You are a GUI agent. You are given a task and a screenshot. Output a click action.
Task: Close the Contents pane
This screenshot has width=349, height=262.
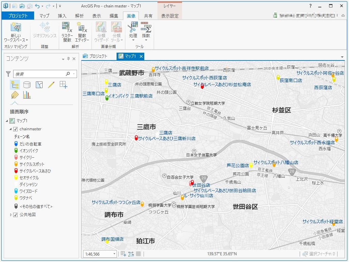click(74, 59)
